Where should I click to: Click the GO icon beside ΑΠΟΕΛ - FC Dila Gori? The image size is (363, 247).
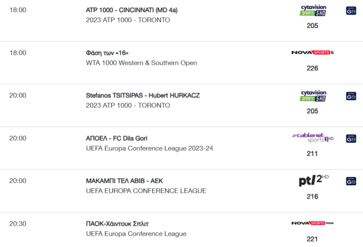[351, 139]
